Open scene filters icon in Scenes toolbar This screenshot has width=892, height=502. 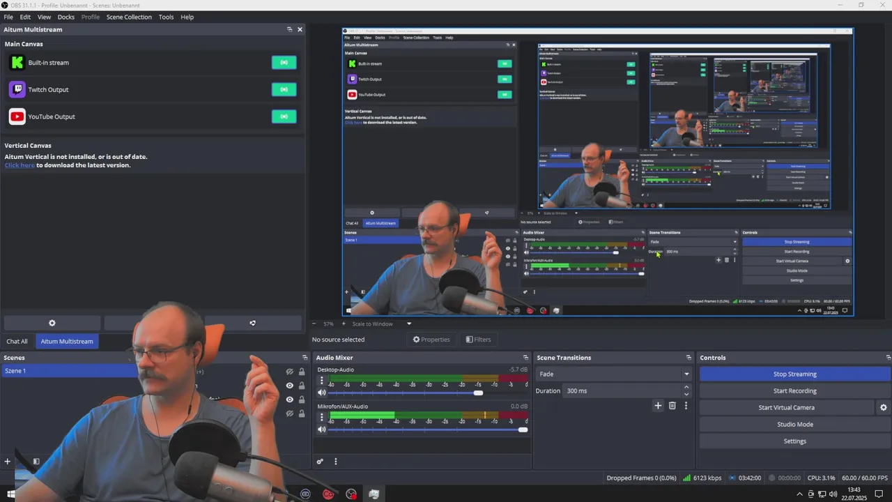coord(36,461)
